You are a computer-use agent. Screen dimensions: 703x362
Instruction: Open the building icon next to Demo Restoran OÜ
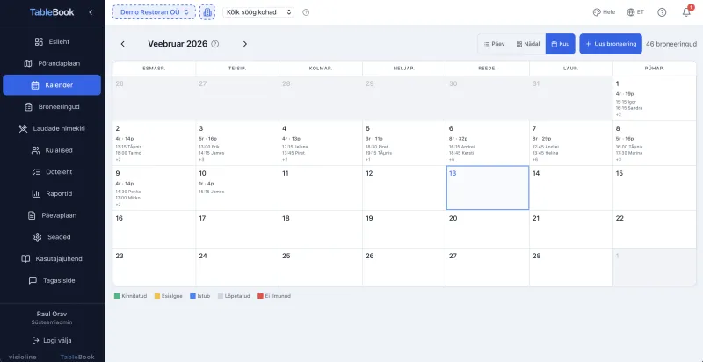[207, 12]
